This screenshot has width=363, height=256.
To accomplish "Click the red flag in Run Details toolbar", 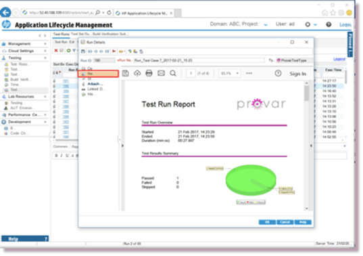I will point(114,51).
